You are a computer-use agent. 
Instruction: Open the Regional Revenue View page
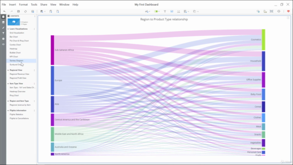point(19,74)
